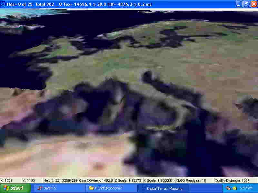
Task: Select the X Scale status panel
Action: pos(159,180)
